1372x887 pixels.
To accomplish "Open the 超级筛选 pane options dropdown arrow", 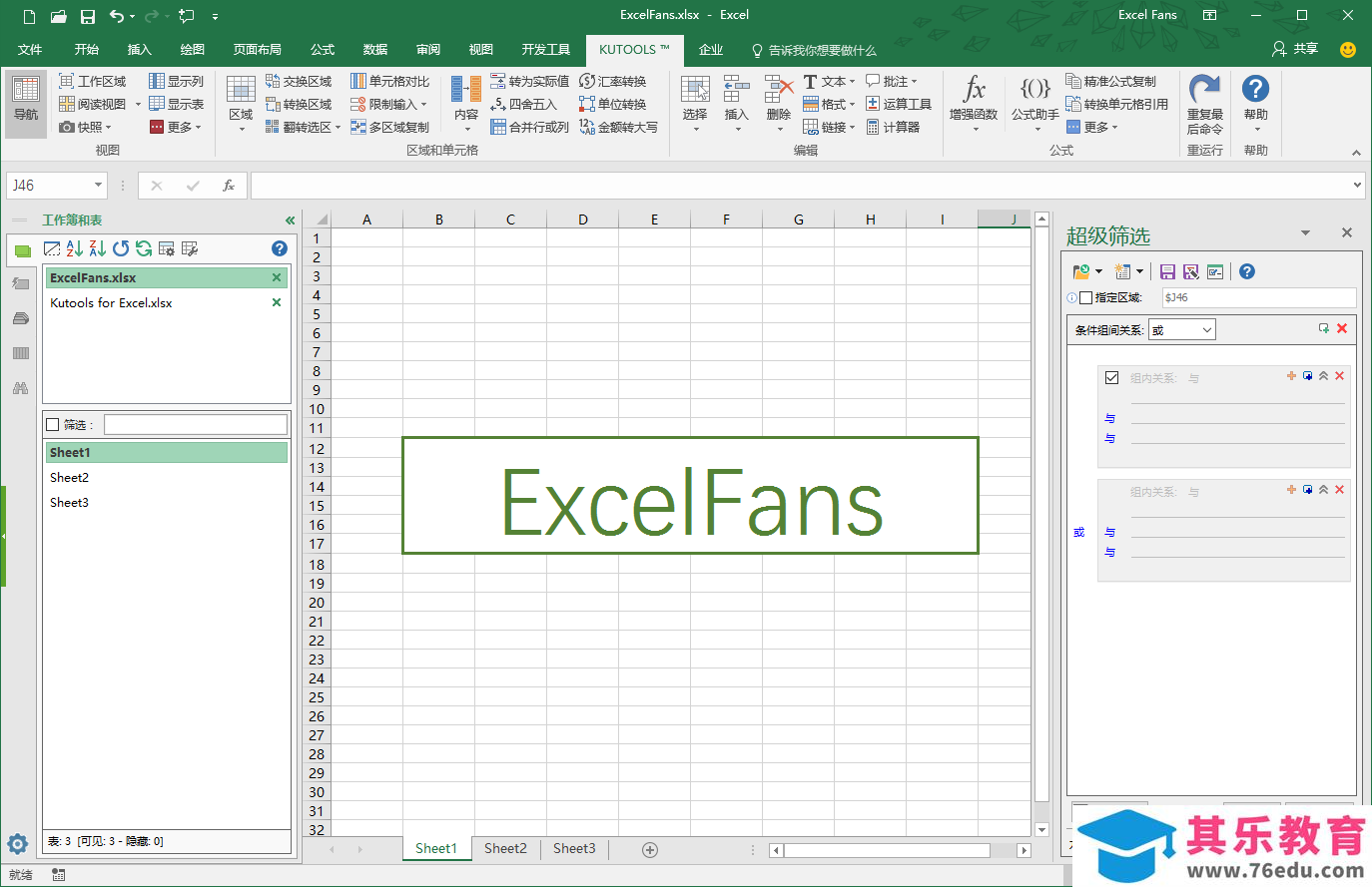I will 1305,232.
